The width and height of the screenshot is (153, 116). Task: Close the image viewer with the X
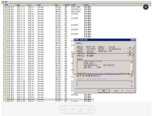[146, 7]
